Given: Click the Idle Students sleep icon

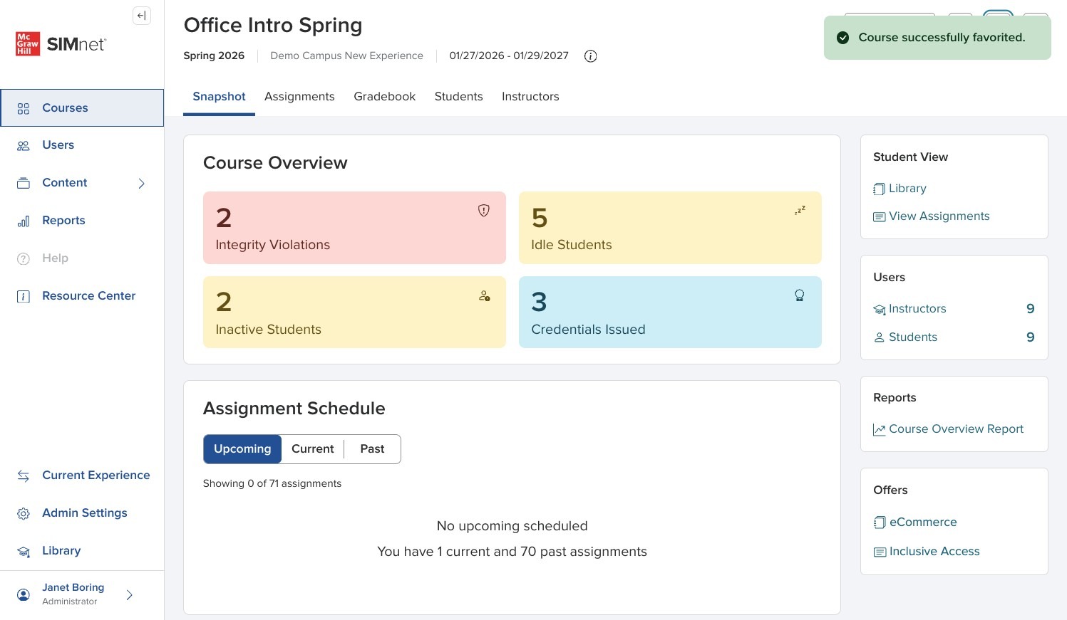Looking at the screenshot, I should [800, 211].
